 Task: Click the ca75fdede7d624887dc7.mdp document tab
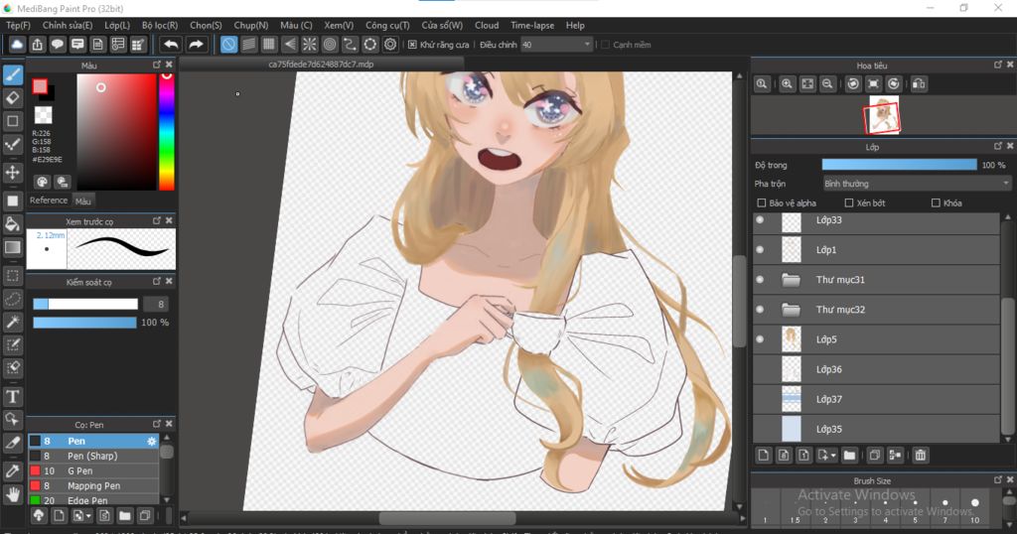tap(321, 65)
